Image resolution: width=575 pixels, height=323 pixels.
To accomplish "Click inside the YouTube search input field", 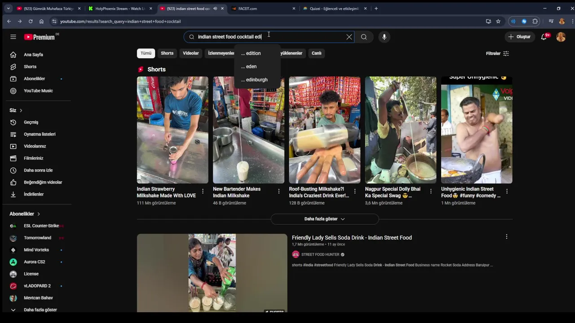I will point(270,37).
